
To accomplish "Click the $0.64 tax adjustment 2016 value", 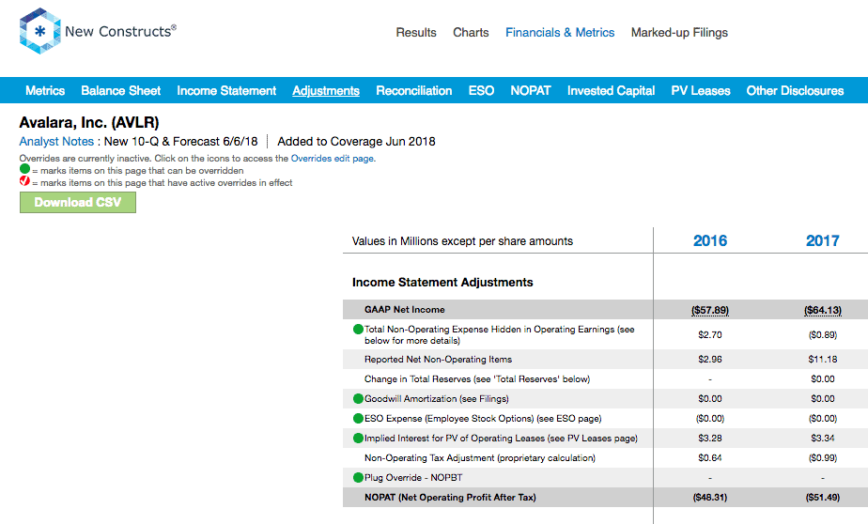I will pos(709,457).
